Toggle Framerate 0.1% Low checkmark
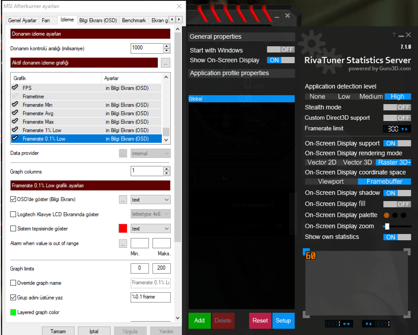Viewport: 418px width, 335px height. point(15,138)
